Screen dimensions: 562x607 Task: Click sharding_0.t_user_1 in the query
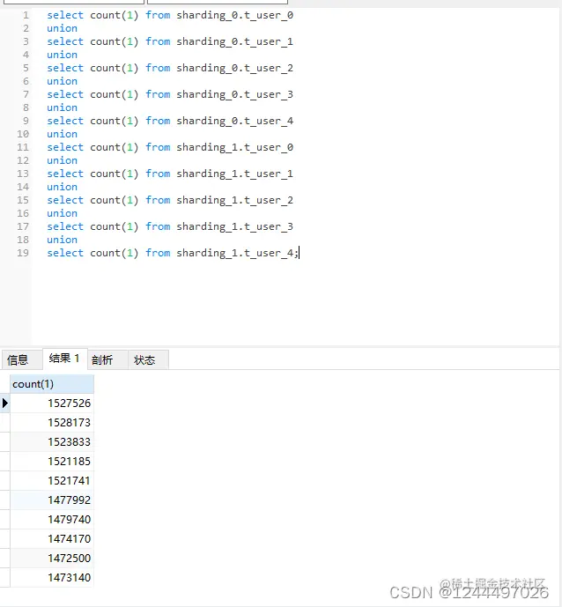point(234,41)
